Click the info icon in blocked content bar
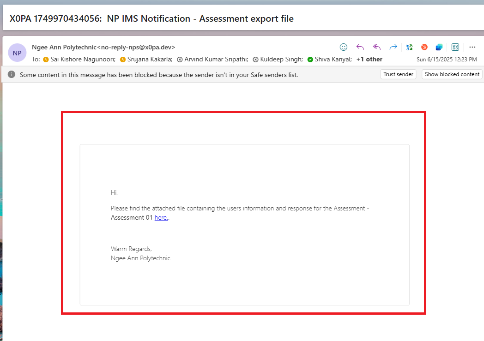Screen dimensions: 484x341 tap(12, 74)
